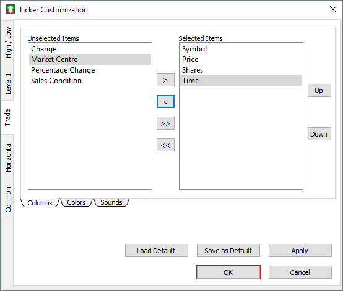Remove all items with << button
The height and width of the screenshot is (291, 343).
[x=165, y=145]
